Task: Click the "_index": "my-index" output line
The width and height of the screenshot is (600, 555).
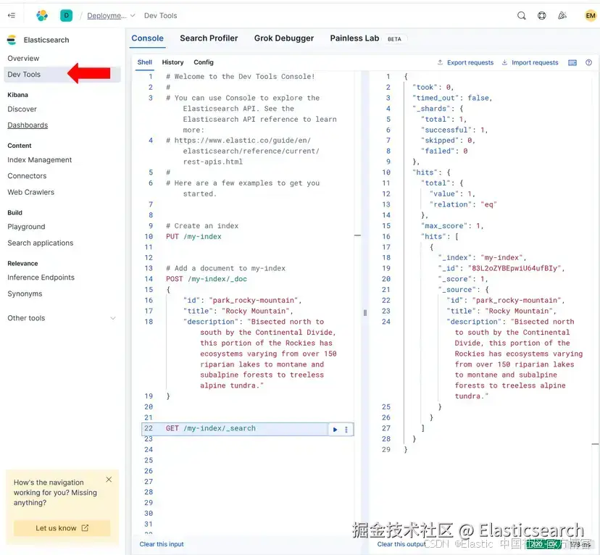Action: click(x=482, y=257)
